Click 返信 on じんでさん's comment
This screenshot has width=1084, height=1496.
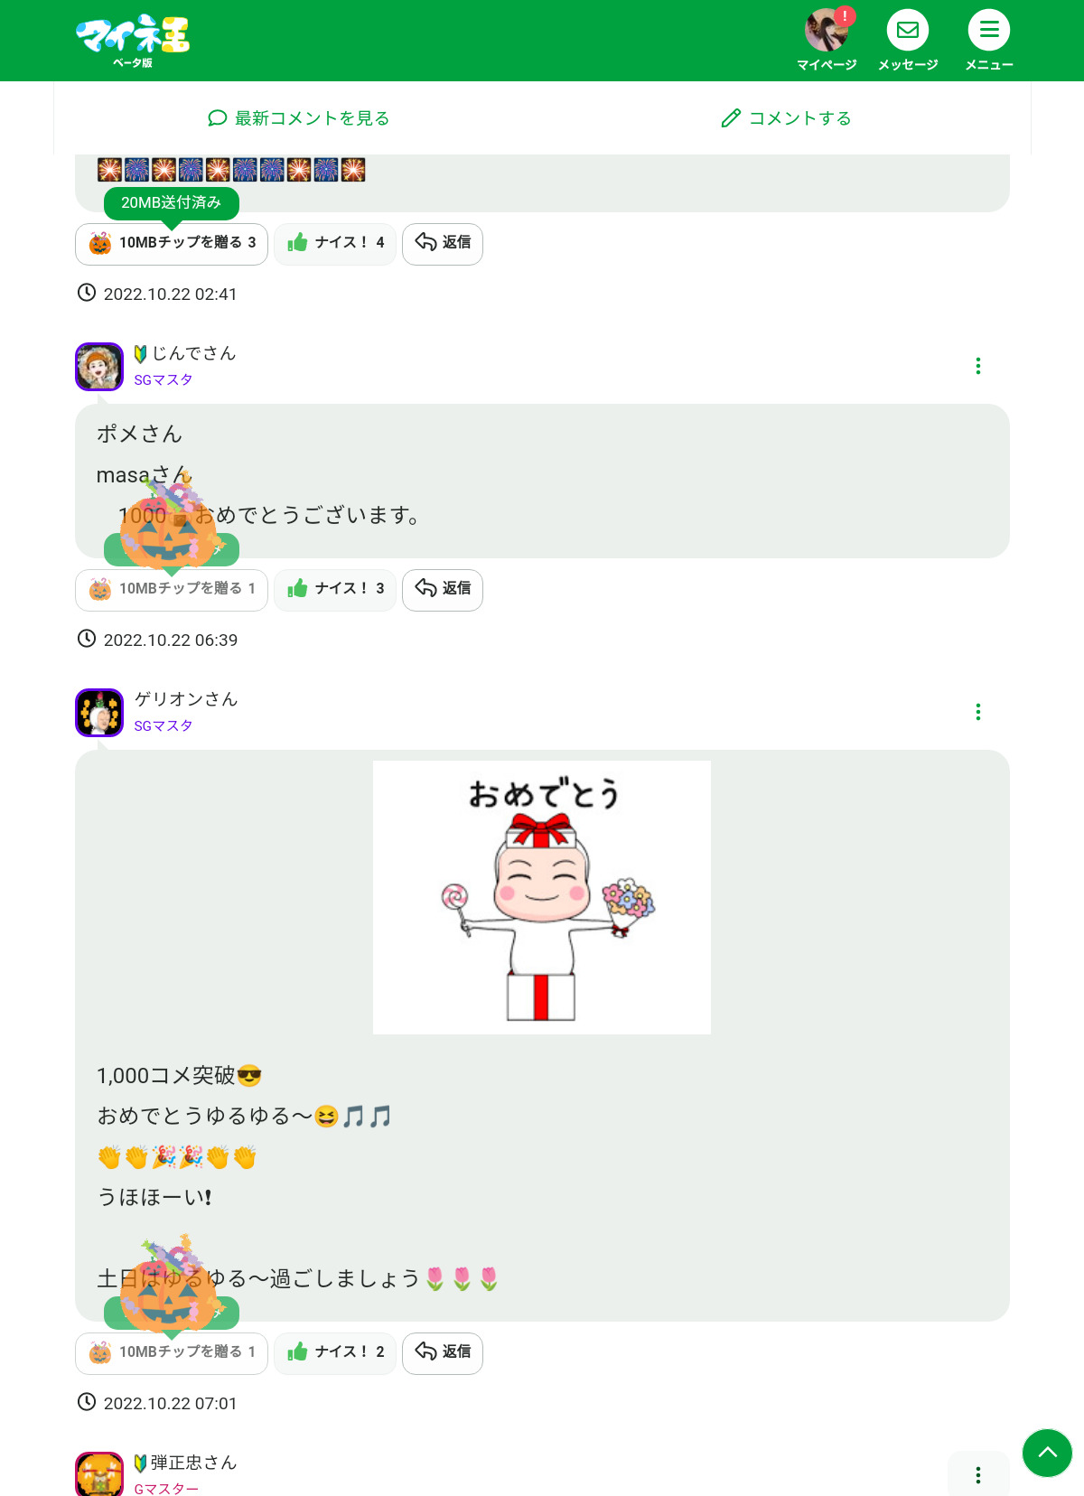[x=443, y=589]
